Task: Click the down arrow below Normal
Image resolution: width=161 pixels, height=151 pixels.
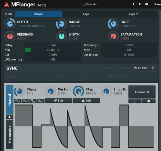Action: [10, 117]
